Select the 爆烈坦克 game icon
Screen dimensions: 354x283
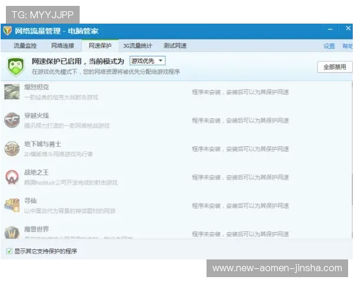pyautogui.click(x=12, y=91)
